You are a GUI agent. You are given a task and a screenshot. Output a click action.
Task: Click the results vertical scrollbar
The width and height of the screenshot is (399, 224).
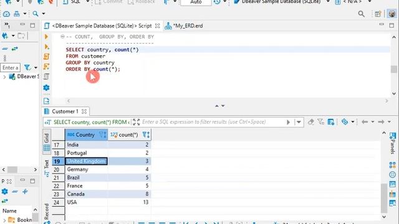[x=384, y=198]
